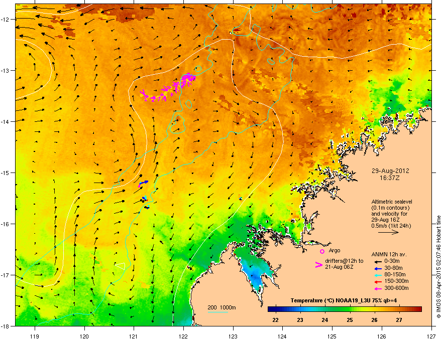Viewport: 442px width, 341px height.
Task: Select the magenta 300-600m legend arrow
Action: tap(378, 289)
